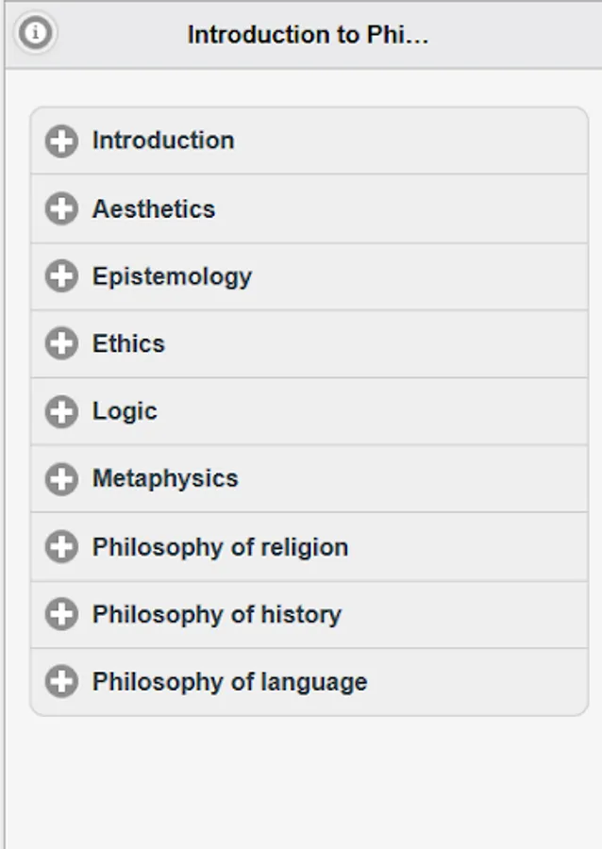
Task: Click plus icon beside Philosophy of religion
Action: (61, 547)
